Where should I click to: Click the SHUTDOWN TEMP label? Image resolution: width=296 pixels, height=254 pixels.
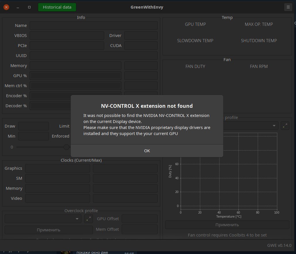click(x=259, y=41)
